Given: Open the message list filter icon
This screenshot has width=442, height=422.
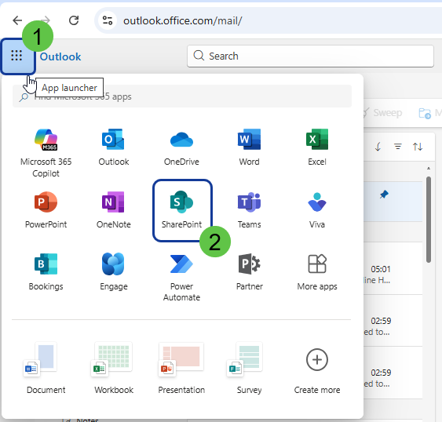Looking at the screenshot, I should coord(398,147).
